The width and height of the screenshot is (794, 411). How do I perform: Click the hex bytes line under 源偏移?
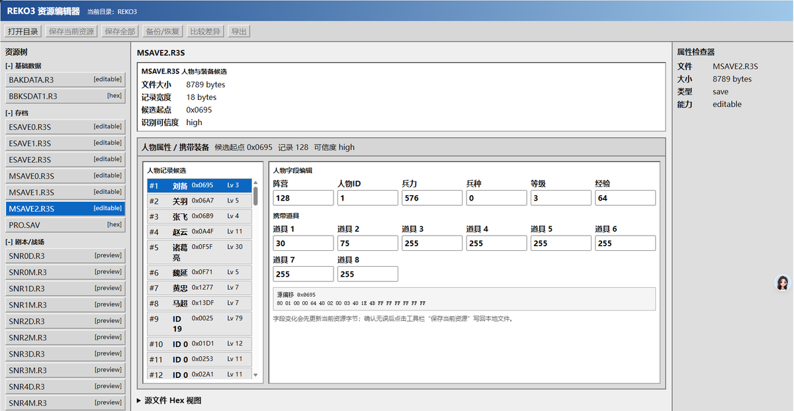coord(351,302)
